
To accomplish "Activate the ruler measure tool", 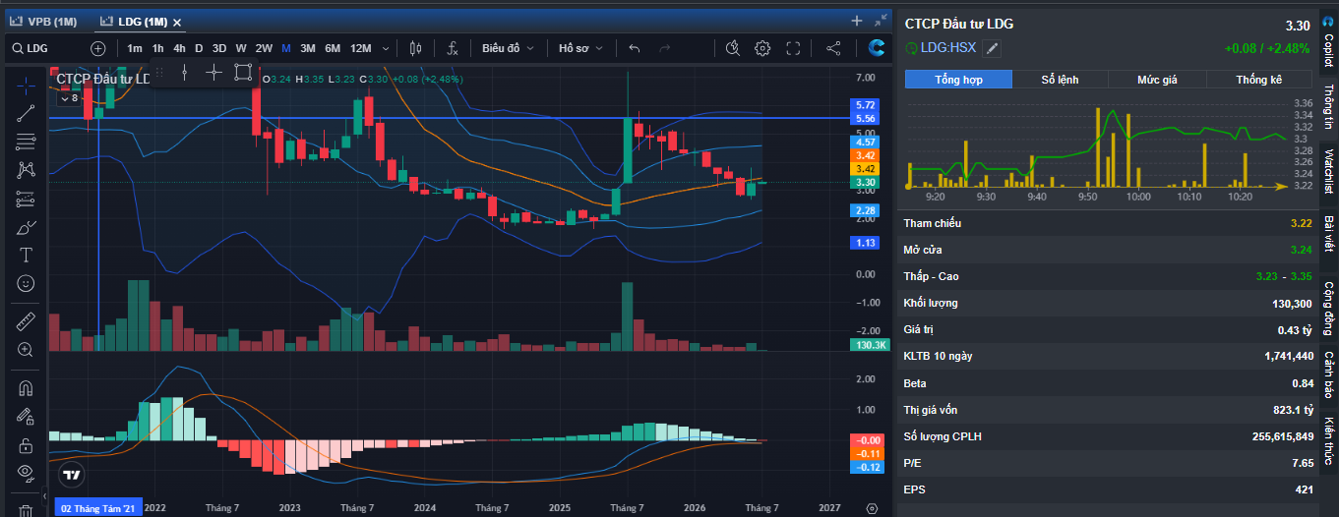I will [26, 320].
